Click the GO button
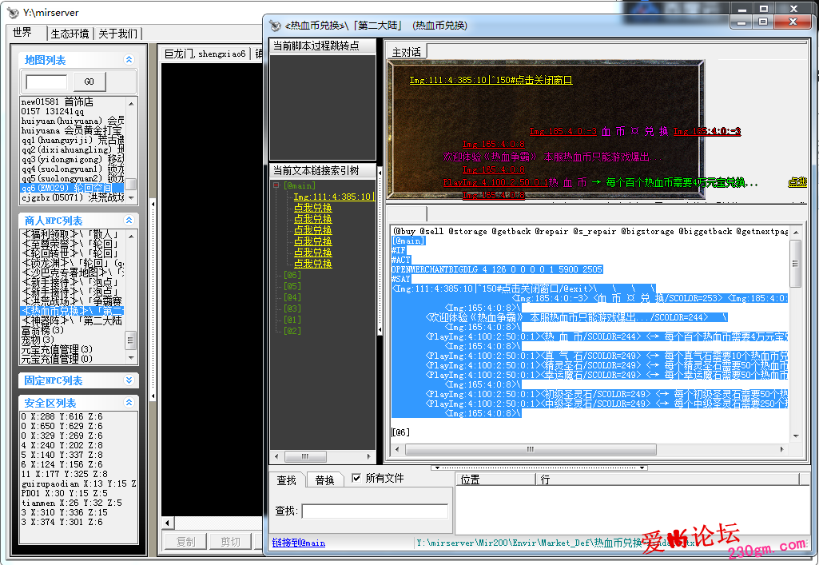This screenshot has width=819, height=565. (89, 82)
